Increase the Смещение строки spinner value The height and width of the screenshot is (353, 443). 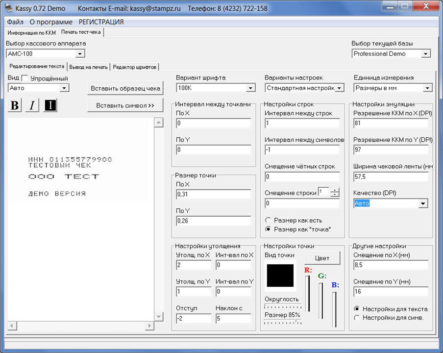[335, 190]
